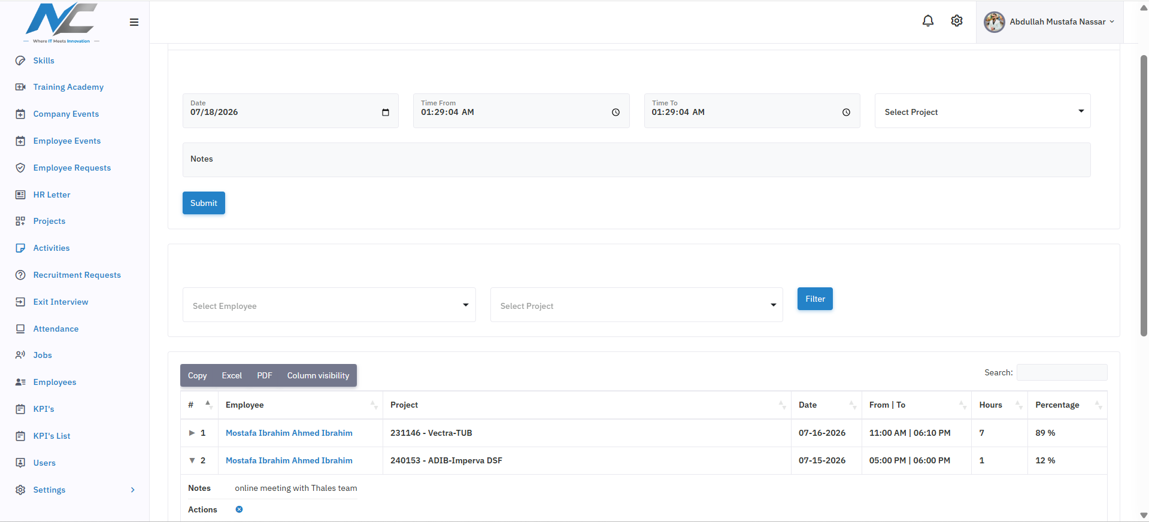The width and height of the screenshot is (1149, 522).
Task: Toggle the hamburger sidebar menu icon
Action: point(134,22)
